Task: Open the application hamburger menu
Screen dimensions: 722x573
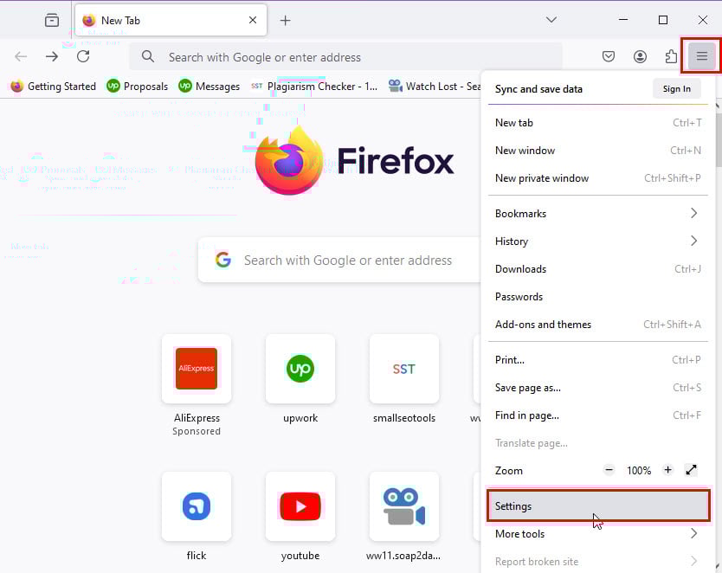Action: (701, 56)
